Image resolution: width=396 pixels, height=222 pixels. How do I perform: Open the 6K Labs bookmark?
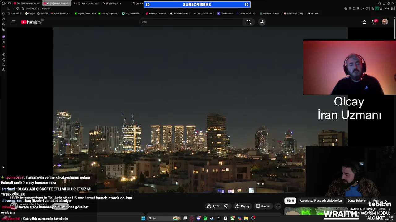click(313, 14)
